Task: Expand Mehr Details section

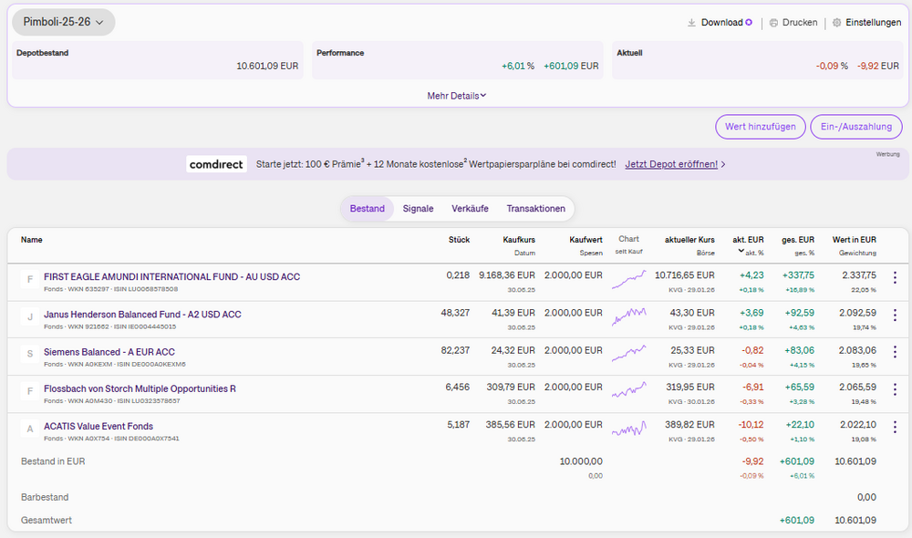Action: coord(456,95)
